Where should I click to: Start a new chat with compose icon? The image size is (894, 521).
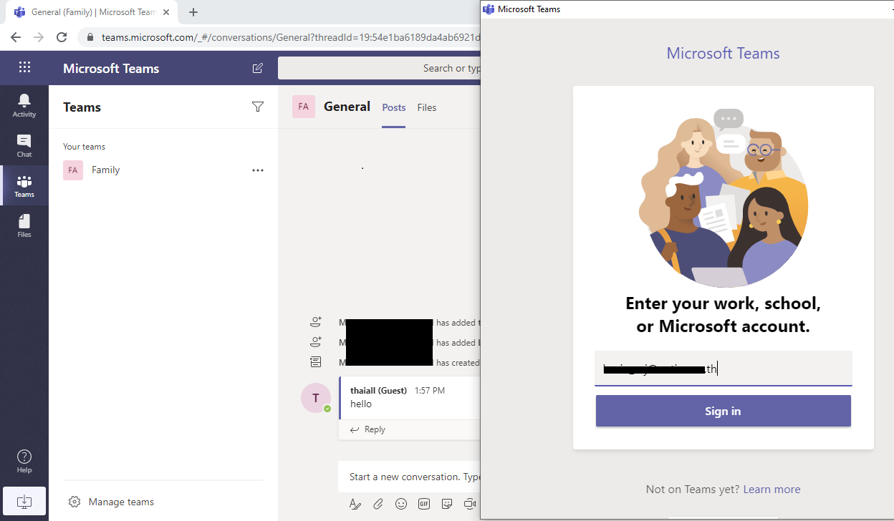tap(258, 68)
